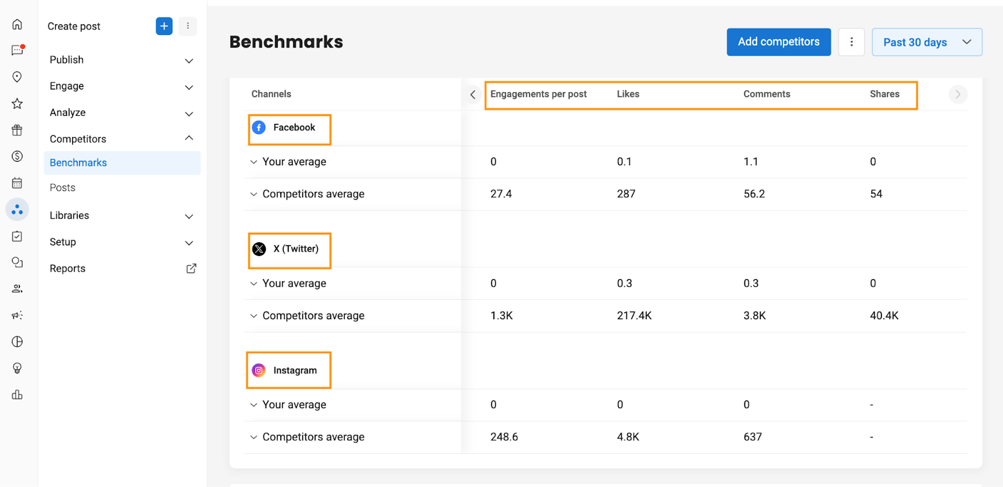Click the 4.8K likes value
The width and height of the screenshot is (1003, 487).
[x=628, y=438]
